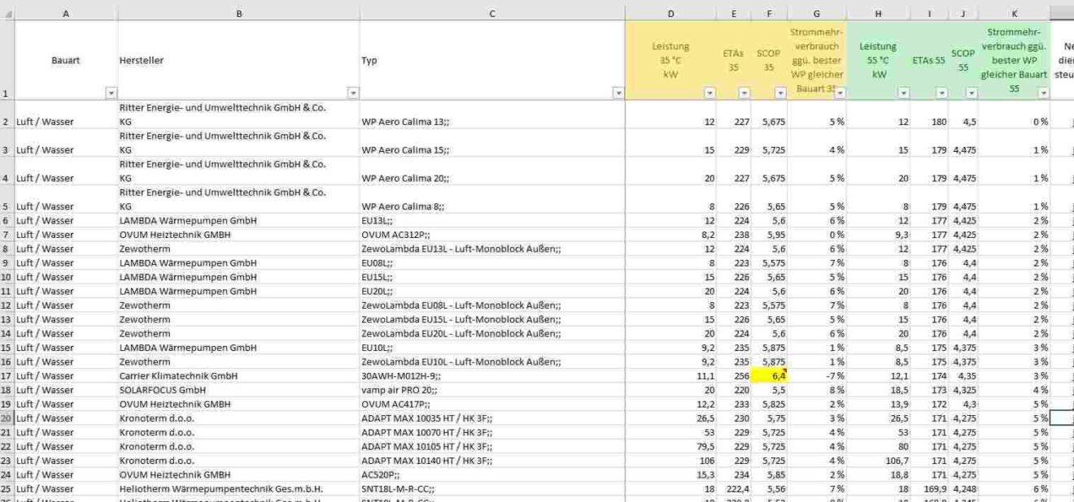Select ZewoLambda EU13L - Luft-Monoblock Außen cell
The height and width of the screenshot is (502, 1074).
492,249
